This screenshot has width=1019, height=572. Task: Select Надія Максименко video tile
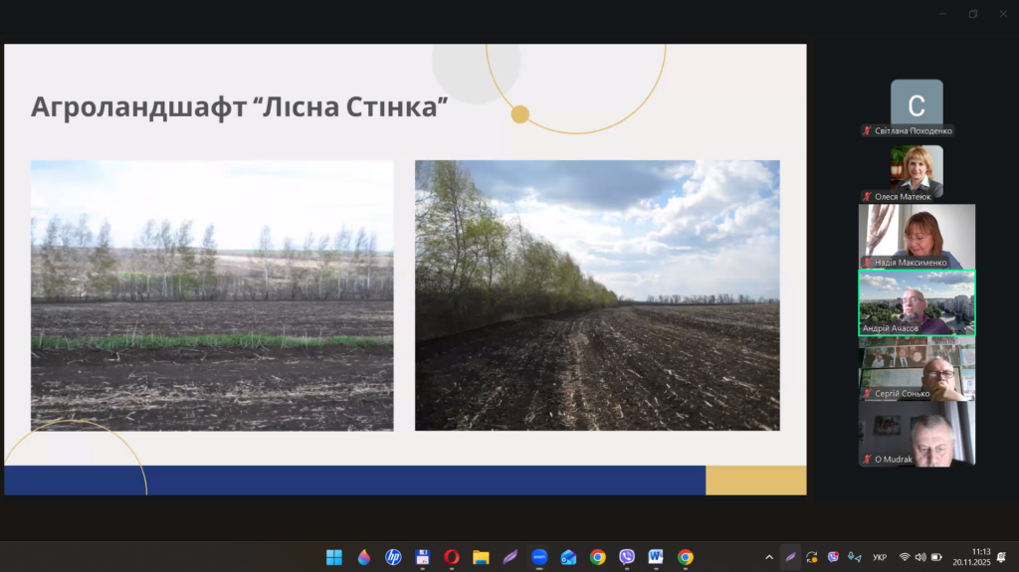(x=917, y=235)
